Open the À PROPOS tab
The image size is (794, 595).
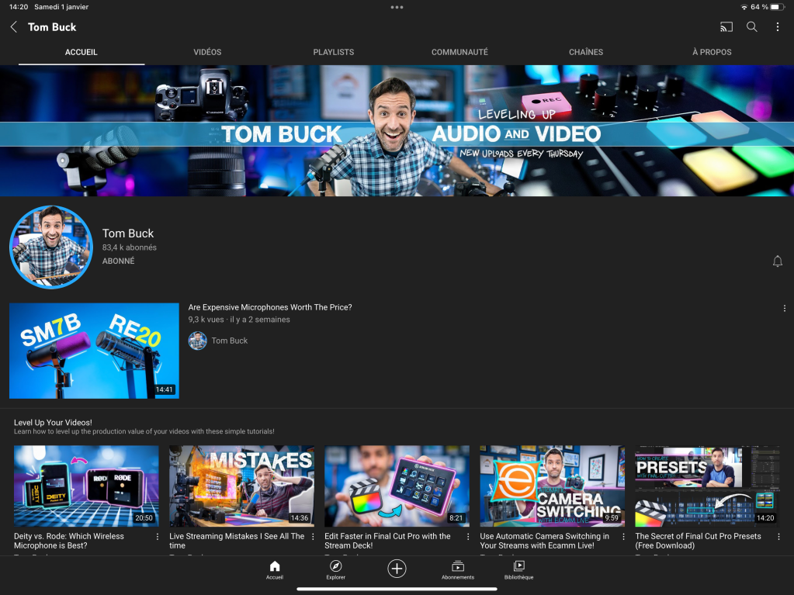(x=712, y=52)
